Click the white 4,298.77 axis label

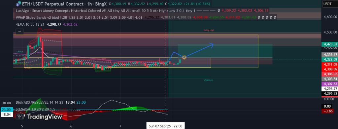click(329, 89)
